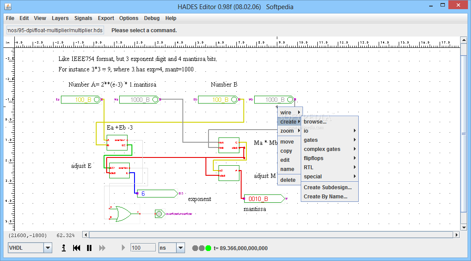Viewport: 471px width, 261px height.
Task: Rewind the simulation to start
Action: click(77, 248)
